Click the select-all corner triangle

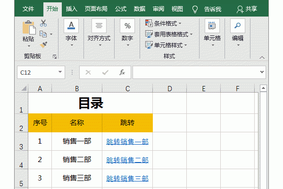pyautogui.click(x=24, y=88)
